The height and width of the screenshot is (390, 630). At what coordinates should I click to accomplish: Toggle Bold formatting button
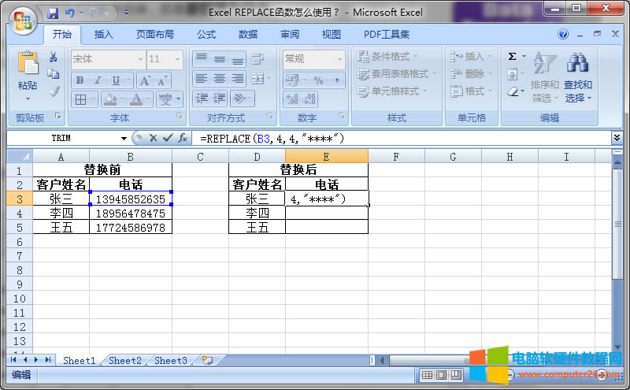(80, 80)
